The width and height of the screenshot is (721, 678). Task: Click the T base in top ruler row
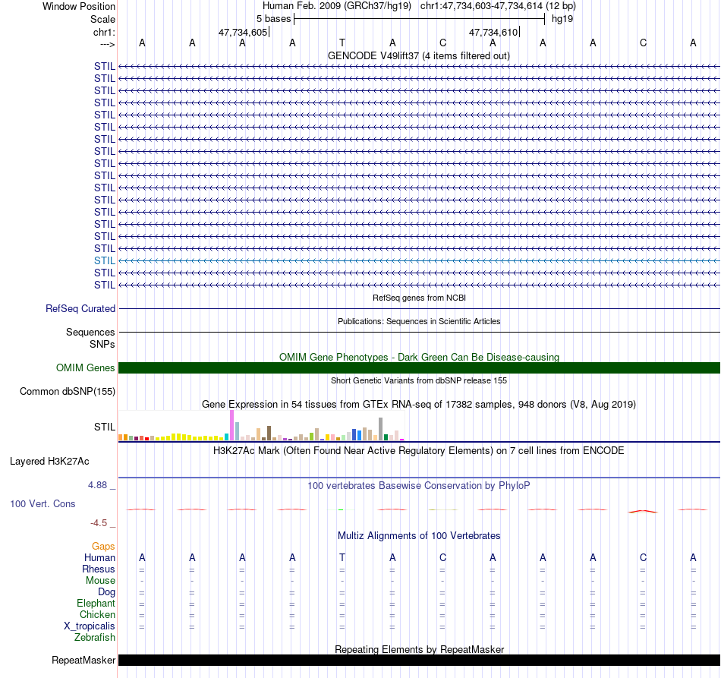[342, 43]
